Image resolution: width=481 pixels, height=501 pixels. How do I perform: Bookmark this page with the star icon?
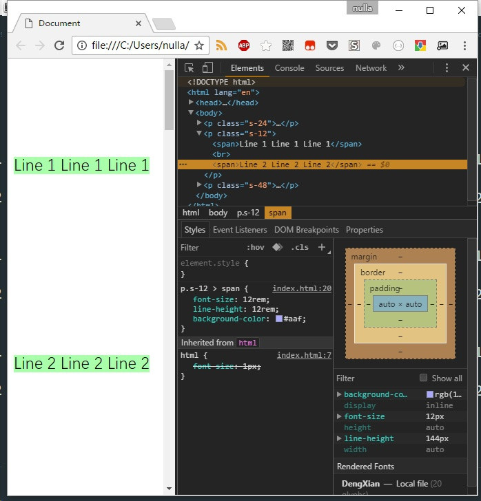point(199,45)
